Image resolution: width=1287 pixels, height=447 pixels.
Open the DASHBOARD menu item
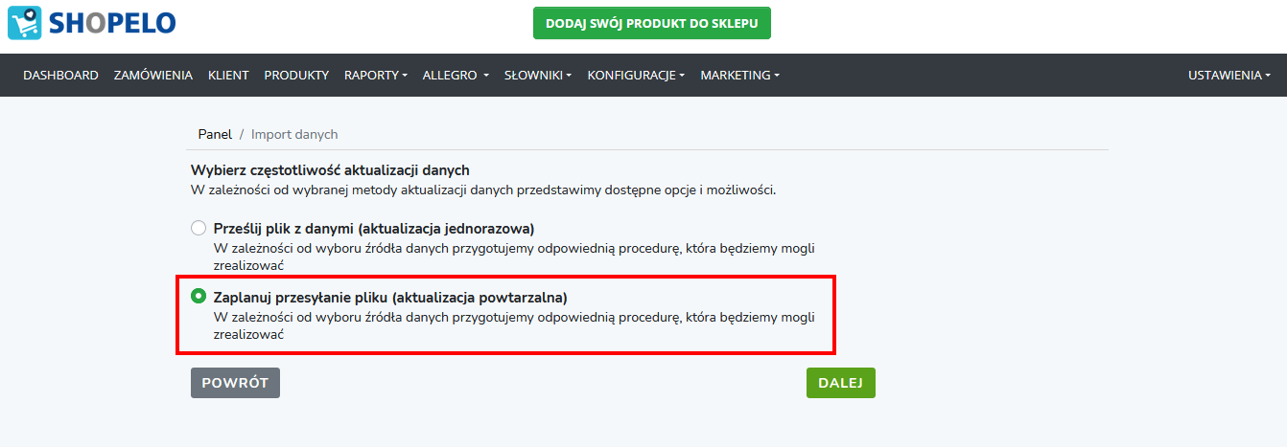60,75
